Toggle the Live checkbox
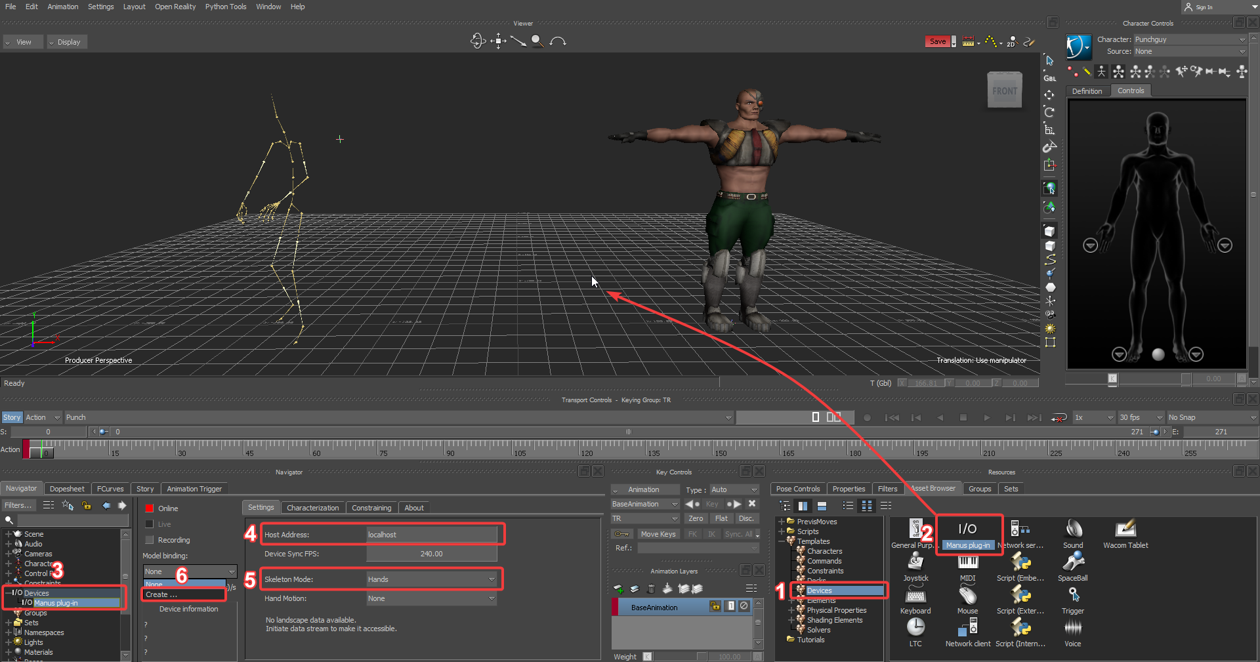The width and height of the screenshot is (1260, 662). (x=150, y=524)
